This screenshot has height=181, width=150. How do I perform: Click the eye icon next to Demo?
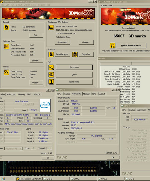click(x=51, y=75)
